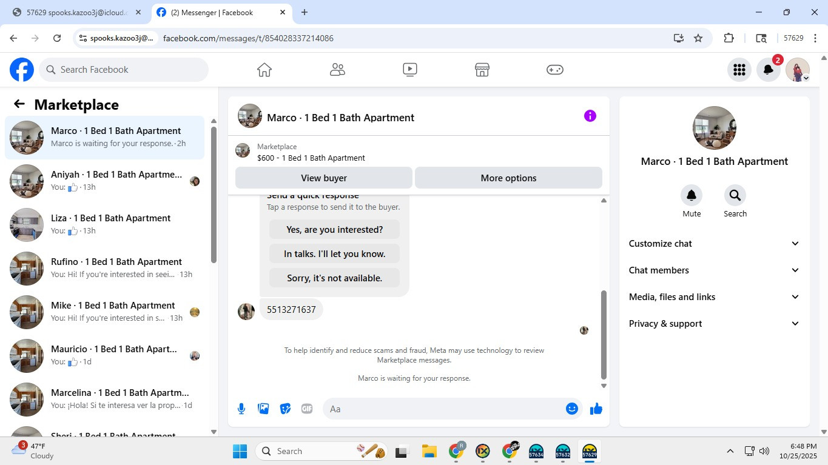Open Marco's apartment conversation in the list
Screen dimensions: 828x465
pyautogui.click(x=105, y=138)
